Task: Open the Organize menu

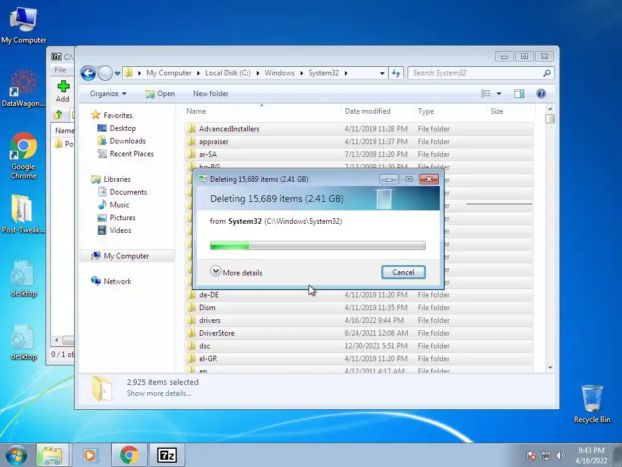Action: pos(108,94)
